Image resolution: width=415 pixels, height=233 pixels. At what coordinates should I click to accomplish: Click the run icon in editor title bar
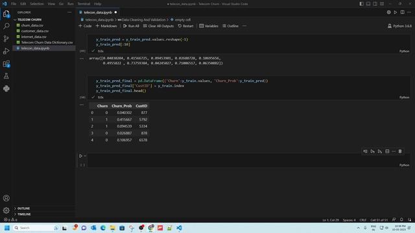pos(396,12)
